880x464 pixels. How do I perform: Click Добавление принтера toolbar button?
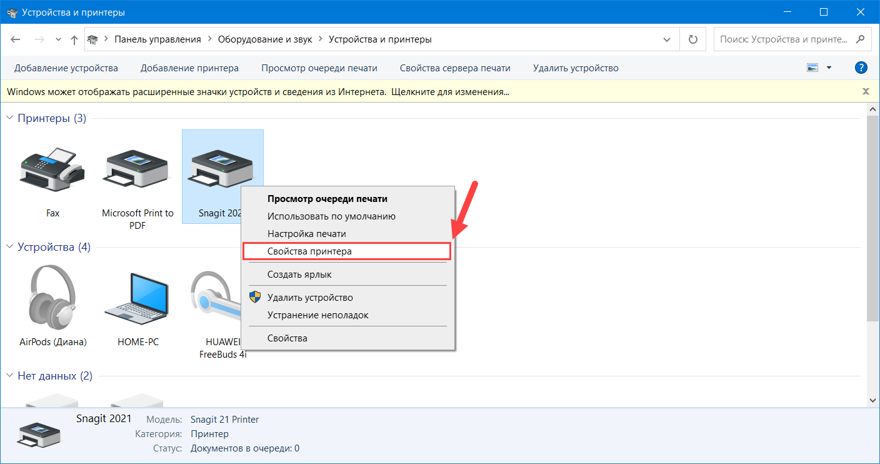(x=189, y=68)
